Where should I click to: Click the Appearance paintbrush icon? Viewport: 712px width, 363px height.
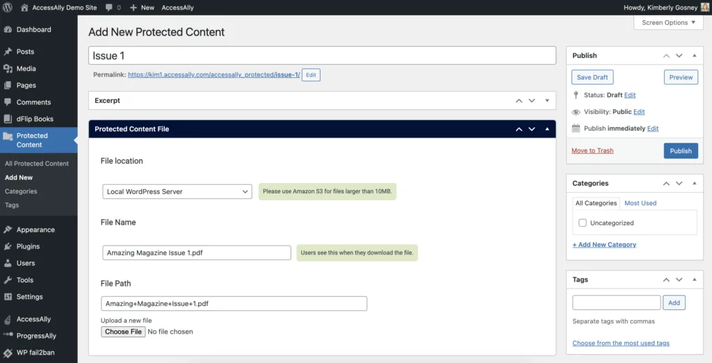point(8,230)
